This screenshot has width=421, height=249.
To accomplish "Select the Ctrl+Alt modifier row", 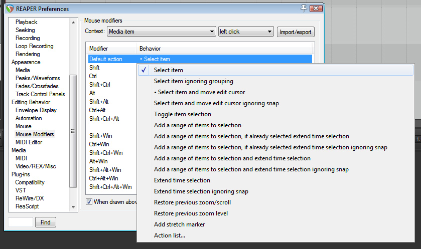I will (x=97, y=110).
